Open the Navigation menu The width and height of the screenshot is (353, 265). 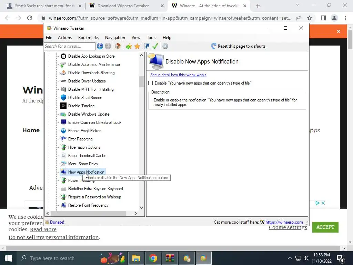click(x=115, y=38)
